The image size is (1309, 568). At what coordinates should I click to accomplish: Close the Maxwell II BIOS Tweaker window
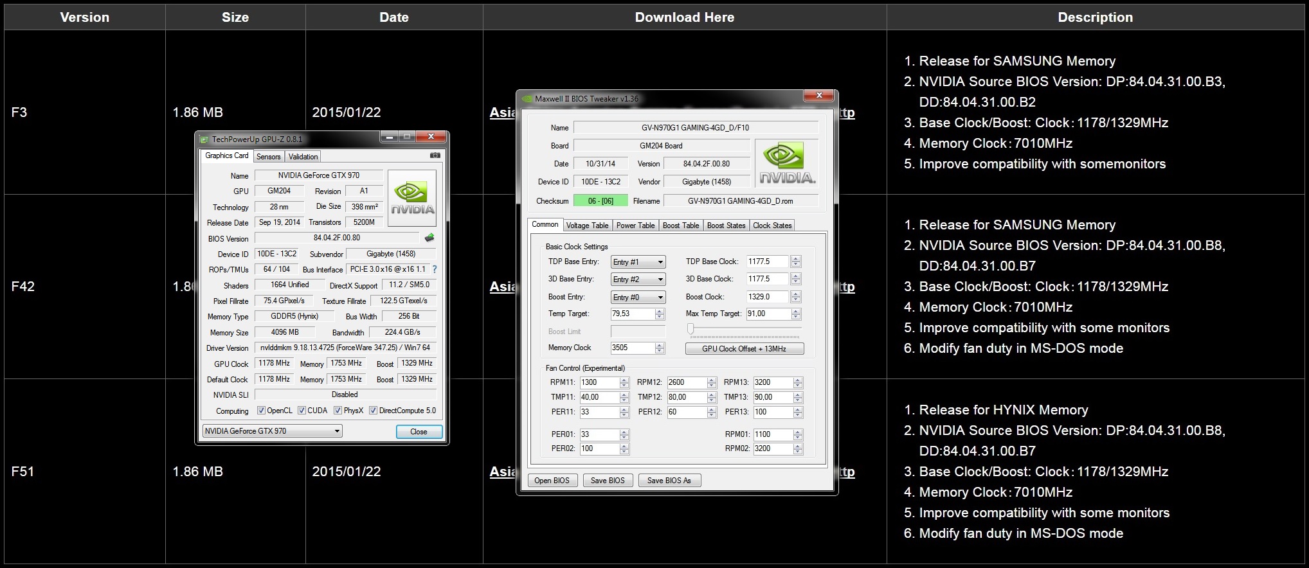click(x=819, y=95)
